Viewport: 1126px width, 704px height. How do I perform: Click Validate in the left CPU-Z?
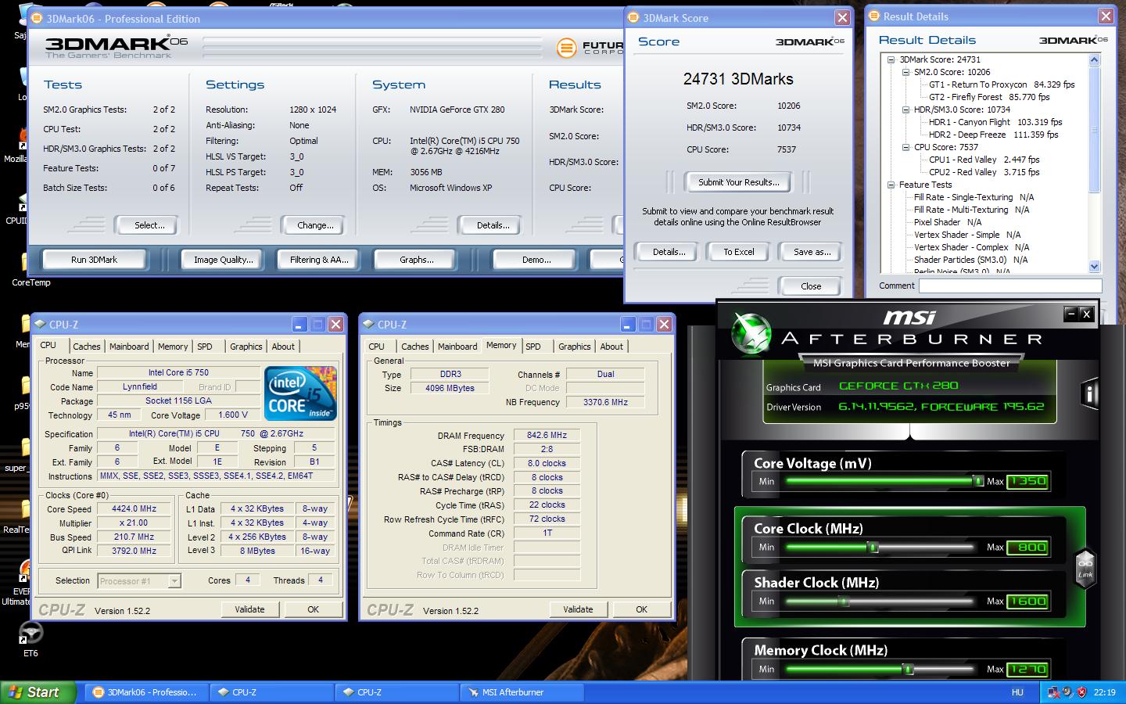tap(249, 609)
